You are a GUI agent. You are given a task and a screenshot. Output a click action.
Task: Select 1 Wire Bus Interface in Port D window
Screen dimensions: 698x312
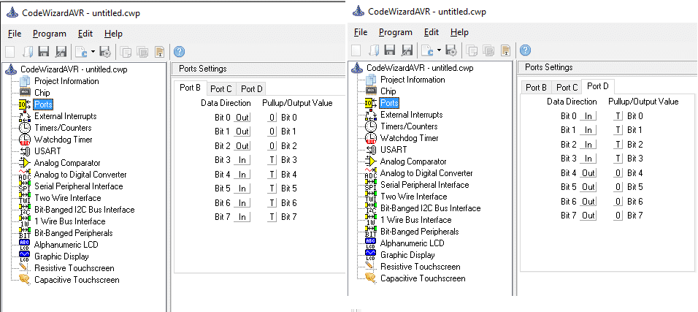point(415,220)
